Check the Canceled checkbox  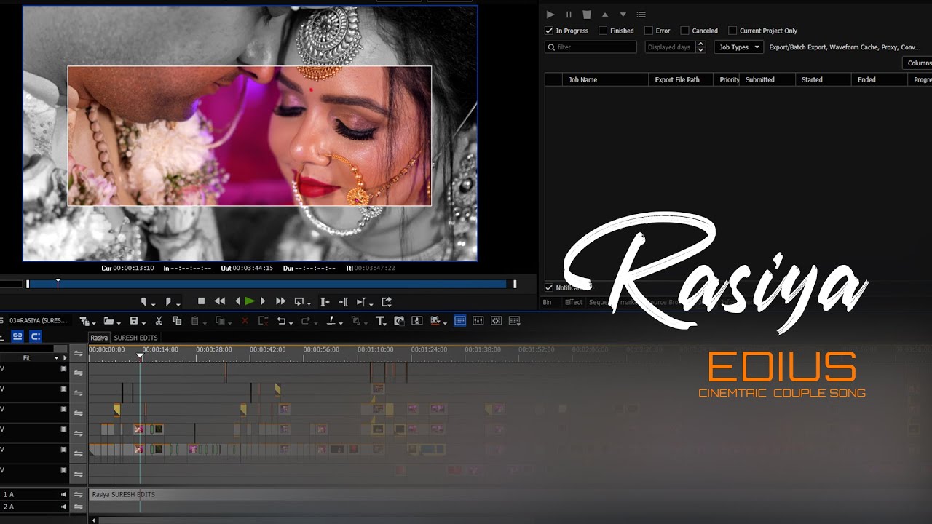click(x=684, y=31)
